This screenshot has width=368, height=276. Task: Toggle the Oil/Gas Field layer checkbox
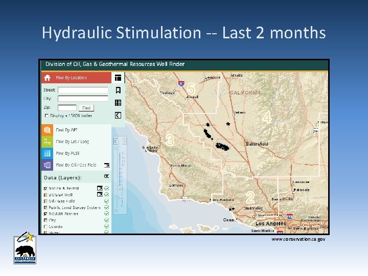(x=46, y=201)
